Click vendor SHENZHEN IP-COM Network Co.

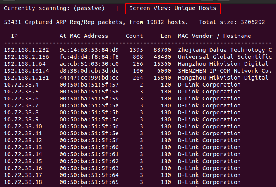pos(225,71)
